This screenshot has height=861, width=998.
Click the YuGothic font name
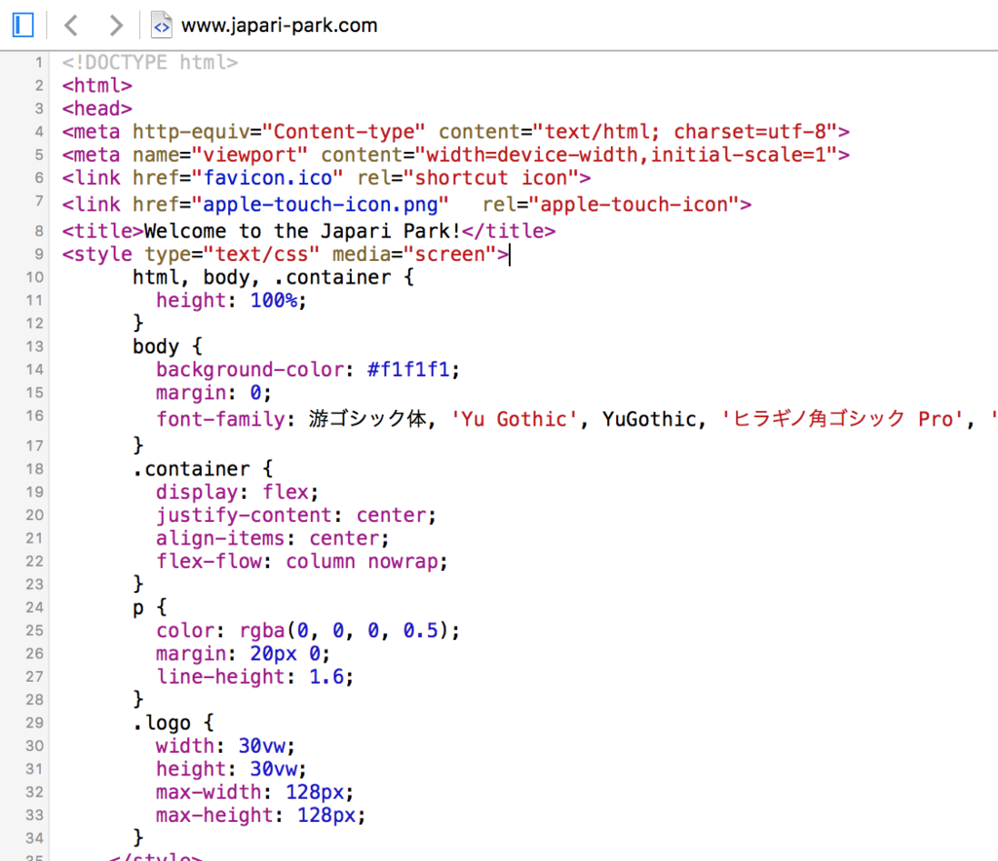click(x=649, y=419)
